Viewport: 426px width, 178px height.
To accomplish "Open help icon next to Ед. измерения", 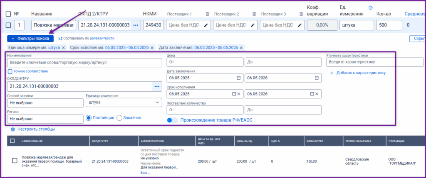I will pos(370,7).
